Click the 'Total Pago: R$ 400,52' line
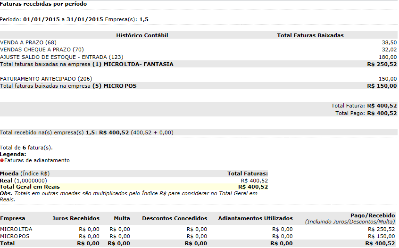This screenshot has height=248, width=399. (366, 113)
